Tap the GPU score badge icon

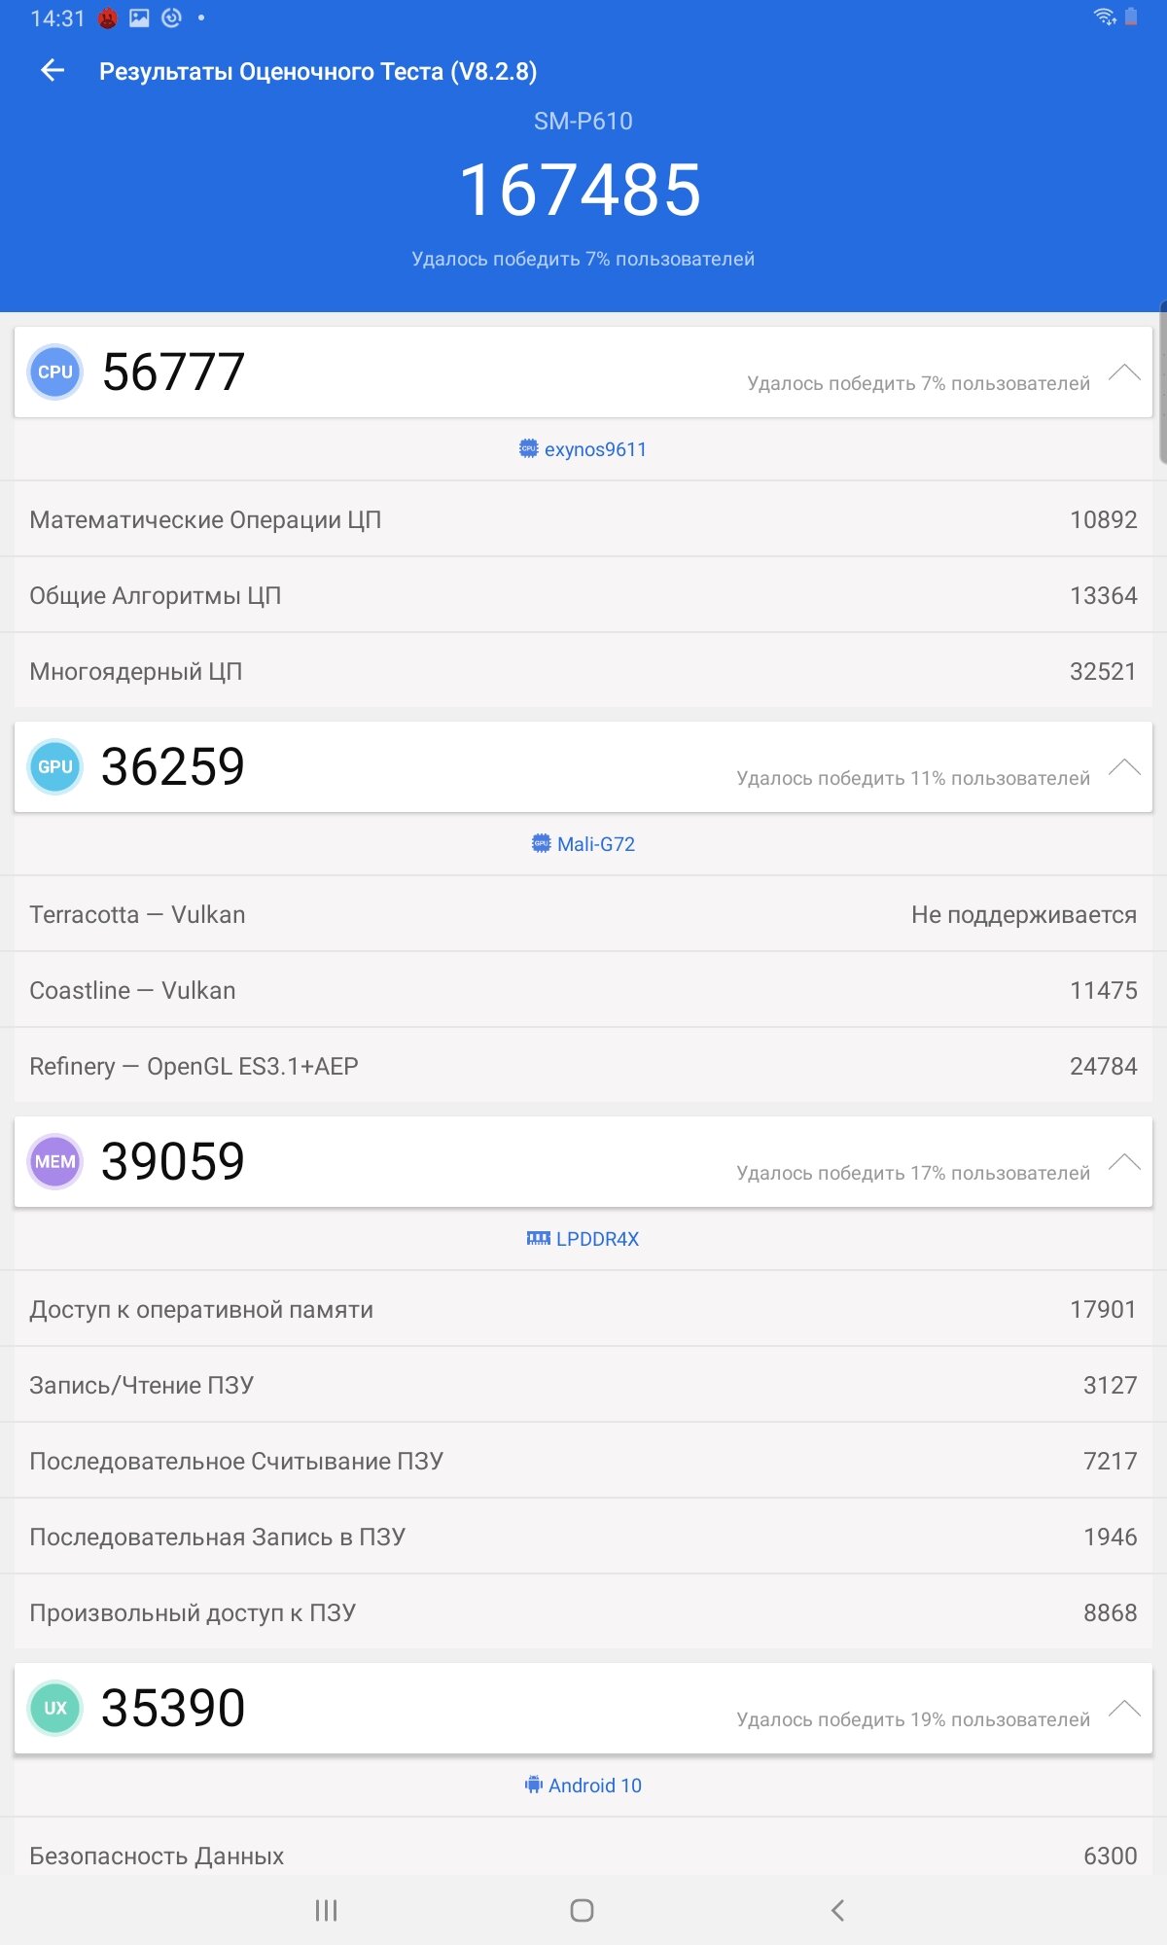pos(55,767)
